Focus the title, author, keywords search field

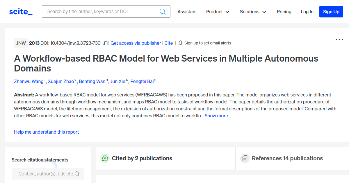click(102, 12)
